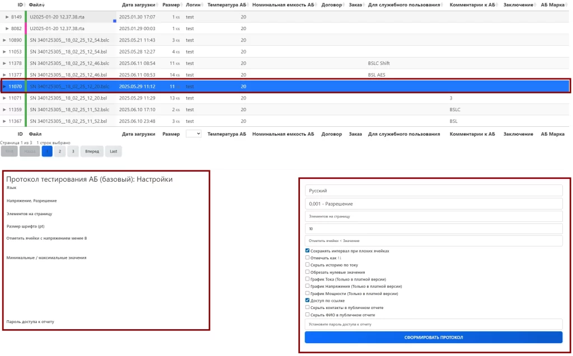Open the Логин filter dropdown in table footer

[x=193, y=134]
